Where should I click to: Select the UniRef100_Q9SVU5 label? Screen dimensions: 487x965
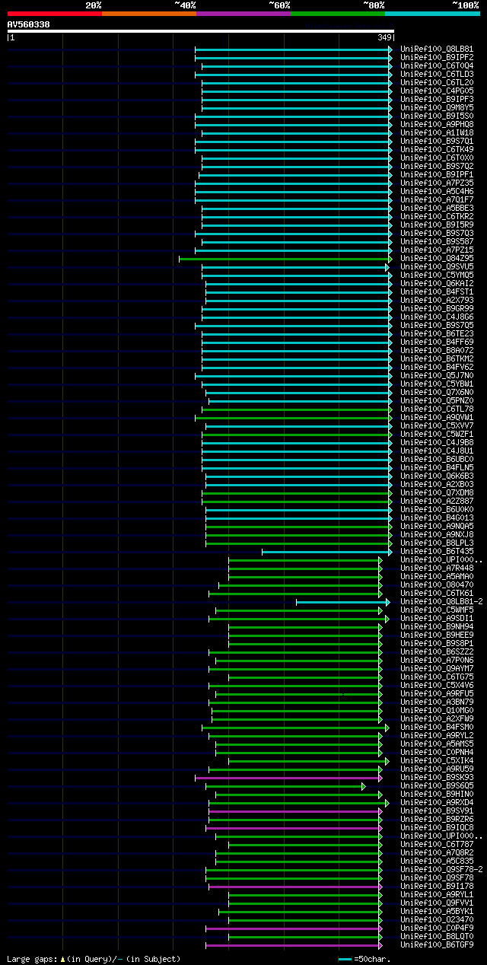[437, 267]
